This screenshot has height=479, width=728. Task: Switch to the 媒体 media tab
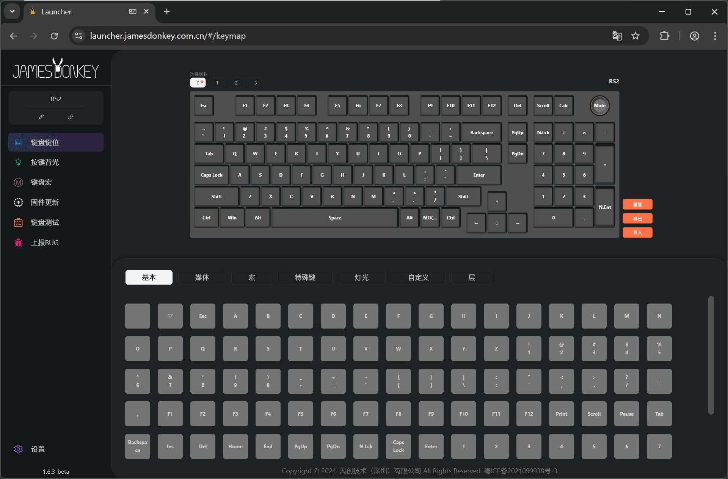[x=202, y=277]
